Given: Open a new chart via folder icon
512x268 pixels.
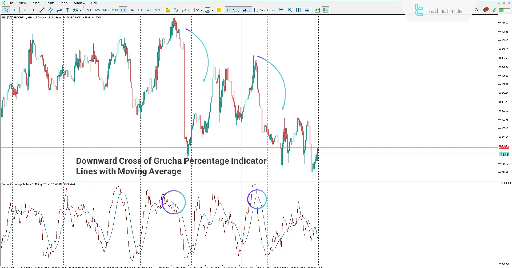Looking at the screenshot, I should point(167,10).
